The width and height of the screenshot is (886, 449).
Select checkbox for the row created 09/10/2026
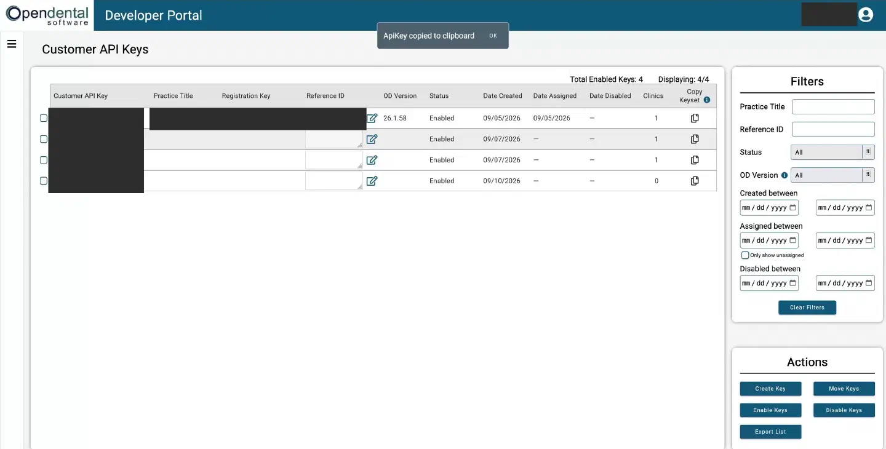[x=44, y=181]
